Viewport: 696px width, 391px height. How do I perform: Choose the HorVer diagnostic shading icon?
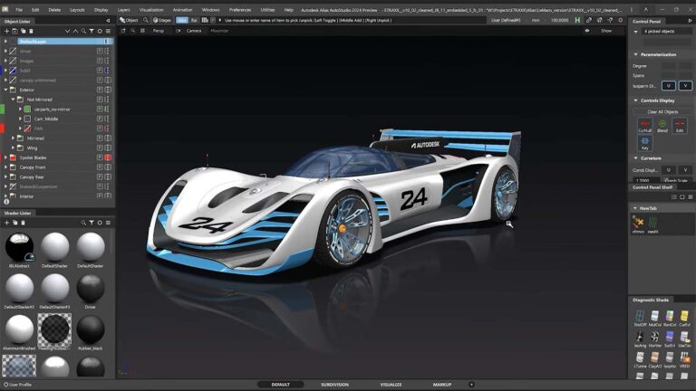coord(655,337)
